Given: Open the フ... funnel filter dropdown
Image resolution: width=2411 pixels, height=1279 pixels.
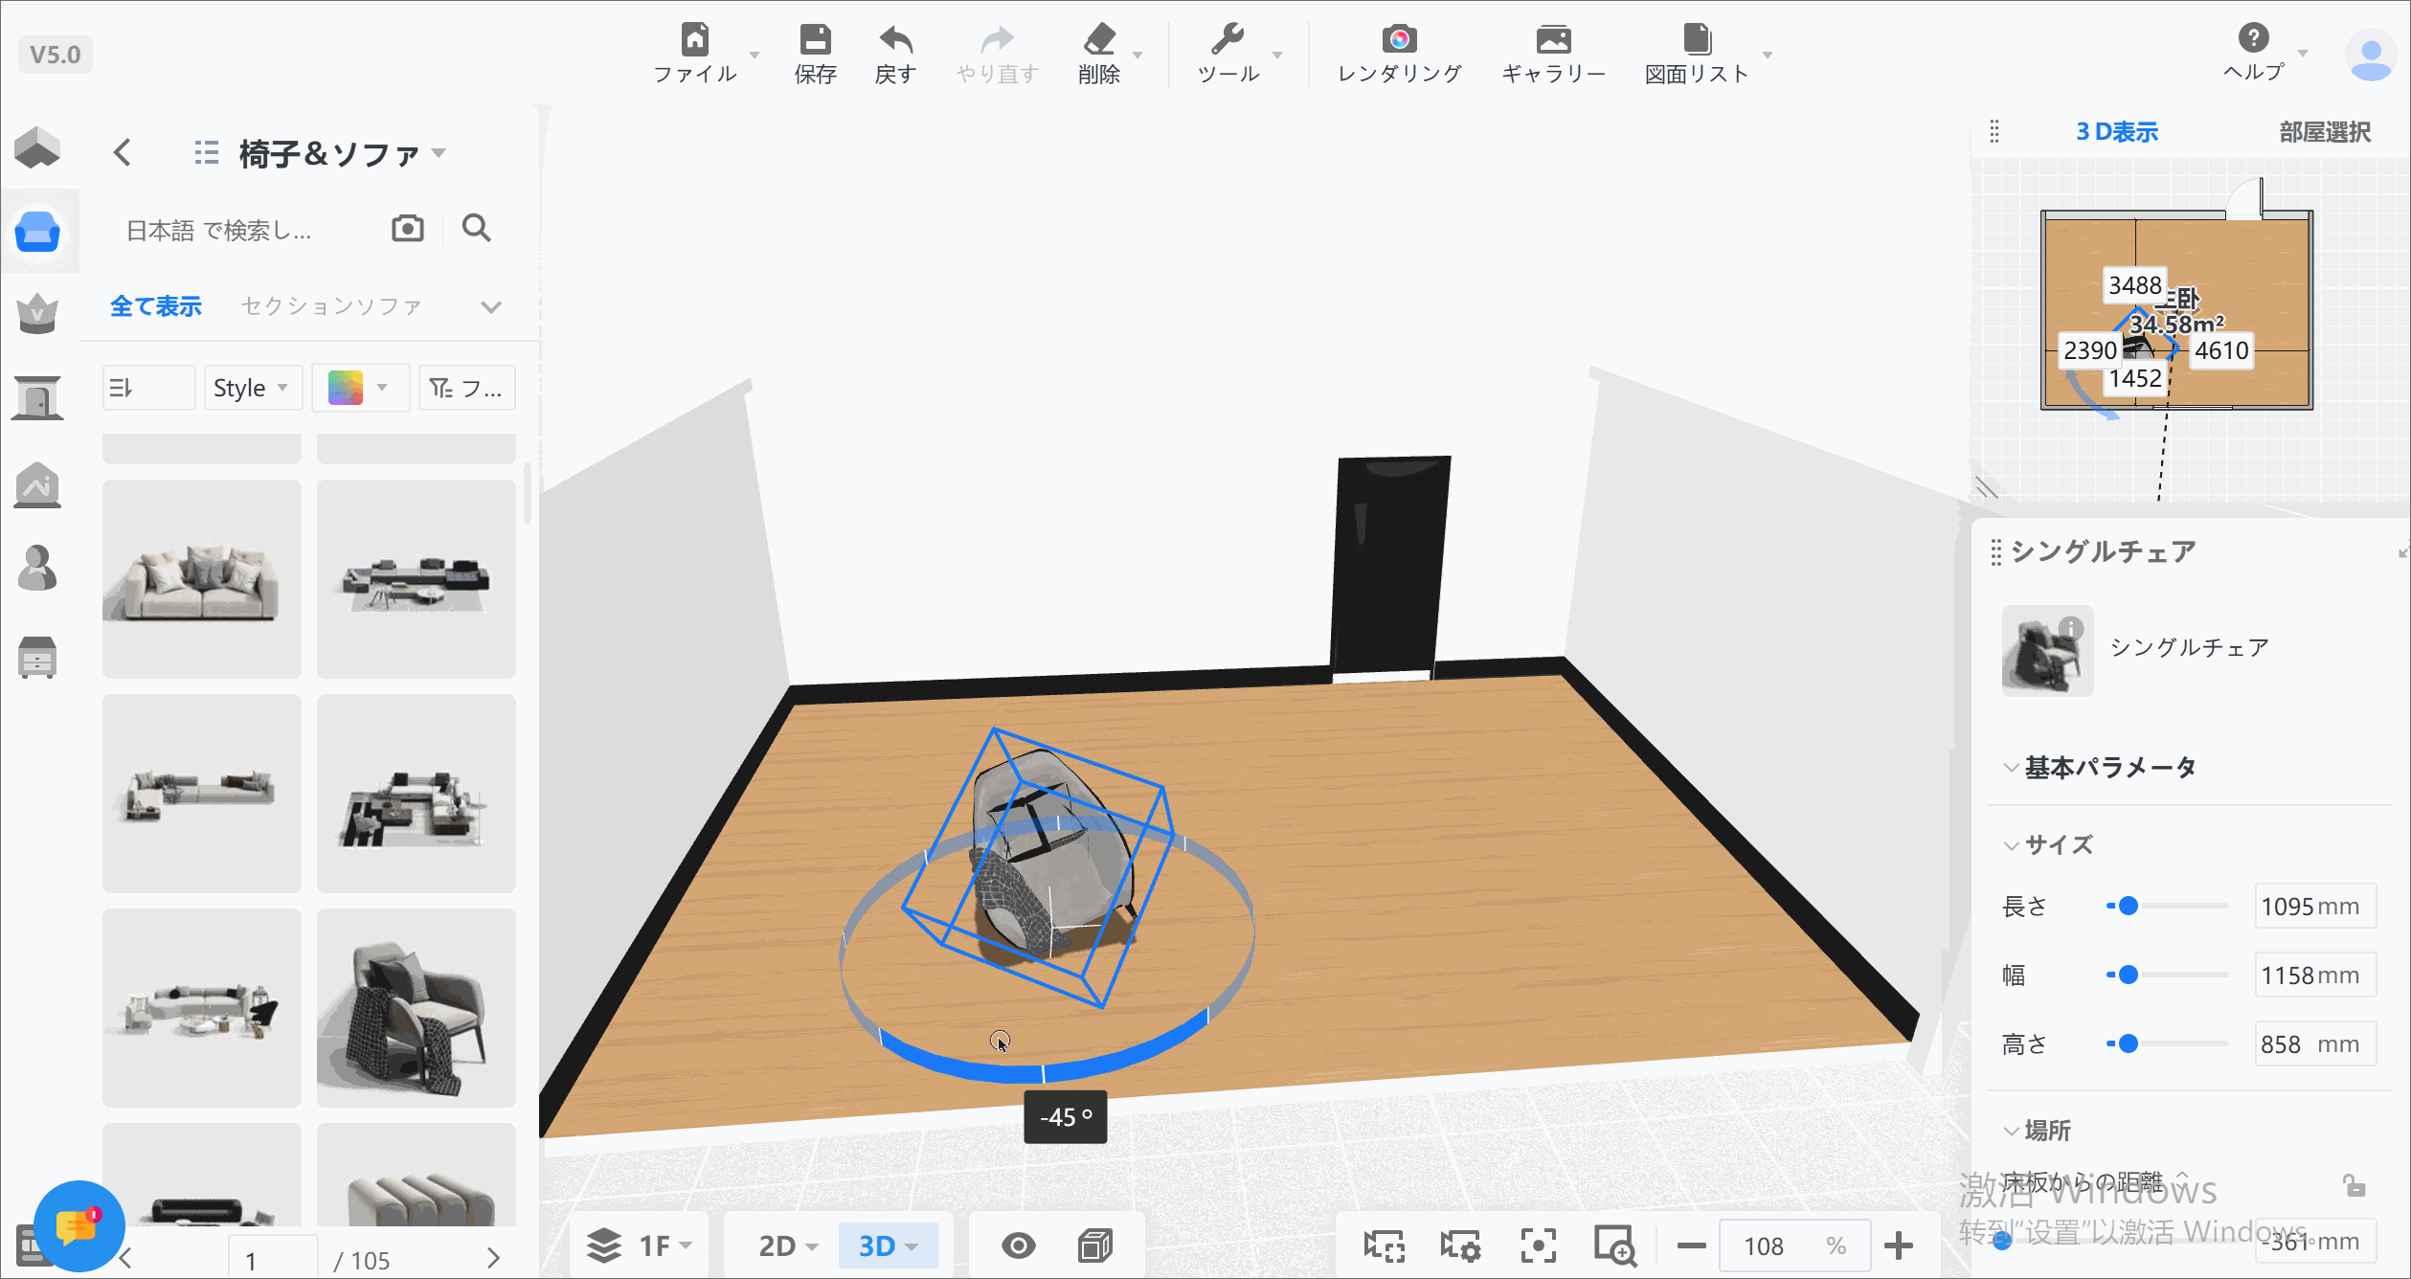Looking at the screenshot, I should pos(467,388).
